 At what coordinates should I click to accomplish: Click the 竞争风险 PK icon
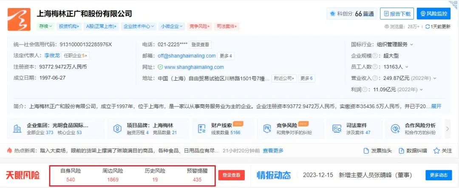coord(267,129)
